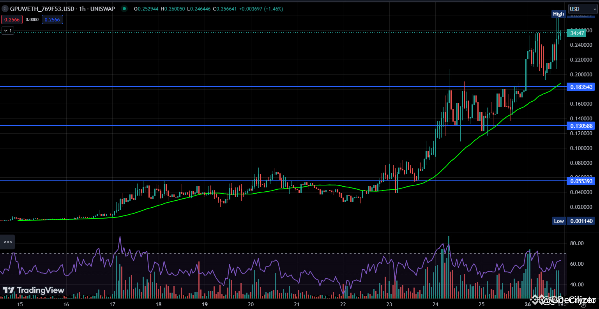Click date label 15 on time axis

coord(20,304)
